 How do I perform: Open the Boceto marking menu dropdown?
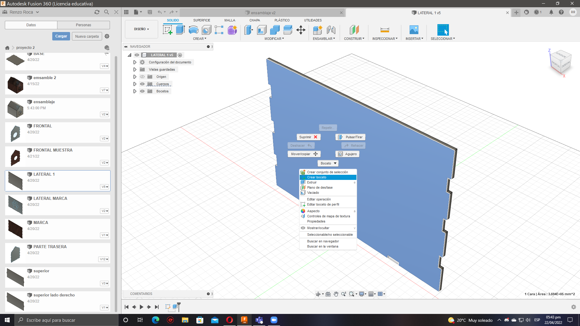328,163
